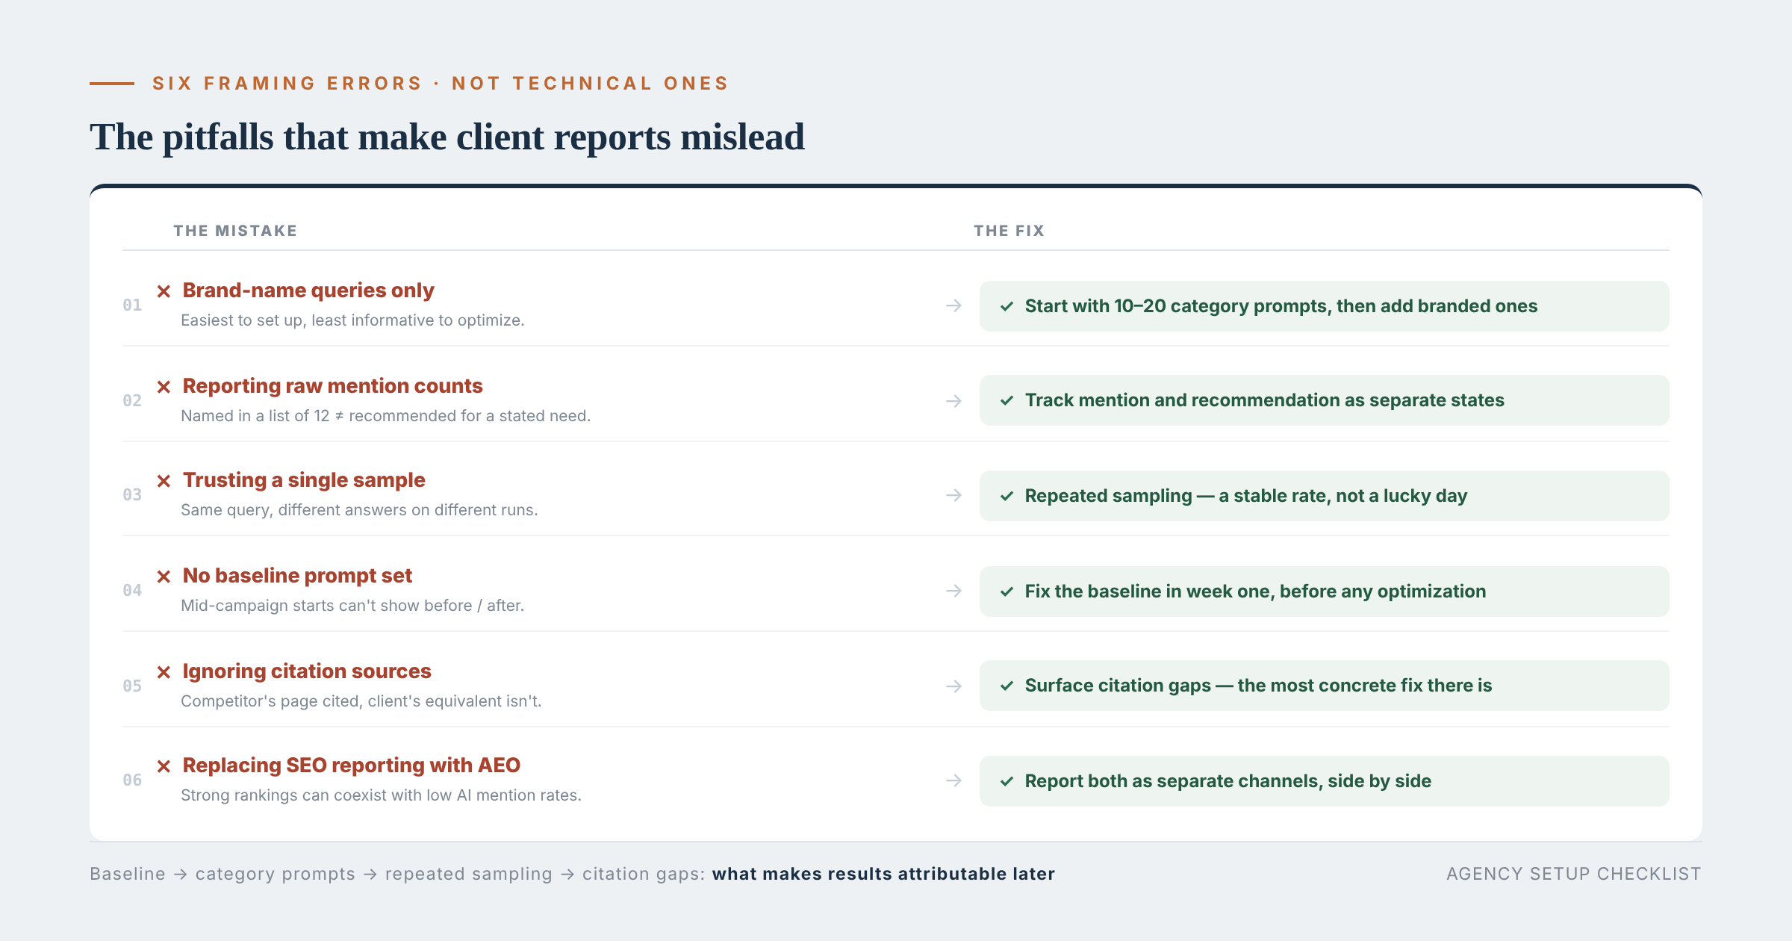Click the text Same query, different answers
This screenshot has width=1792, height=941.
(x=359, y=510)
